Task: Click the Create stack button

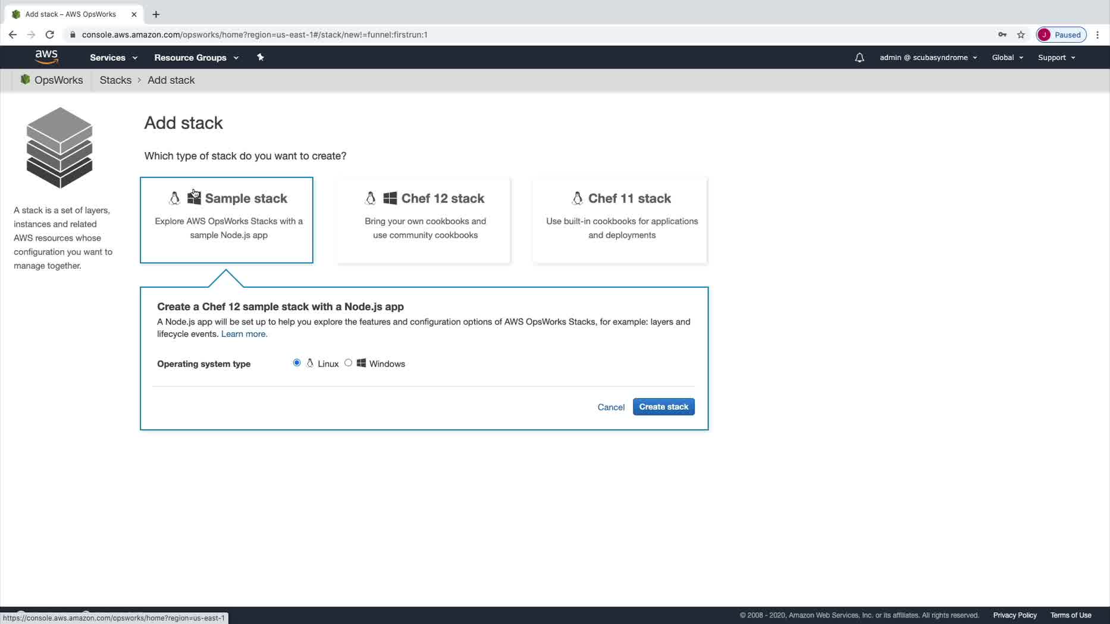Action: [663, 406]
